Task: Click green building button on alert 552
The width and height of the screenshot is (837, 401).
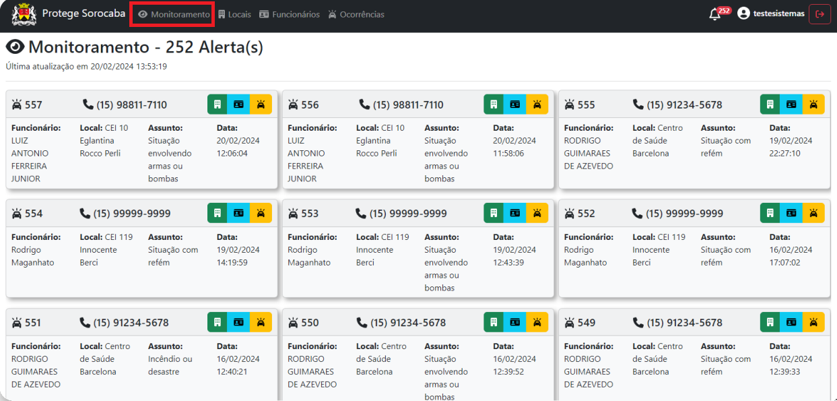Action: (770, 213)
